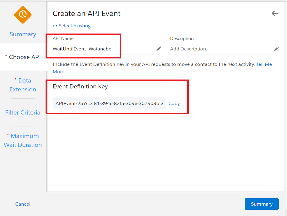Copy the Event Definition Key
Screen dimensions: 287x216
[174, 104]
